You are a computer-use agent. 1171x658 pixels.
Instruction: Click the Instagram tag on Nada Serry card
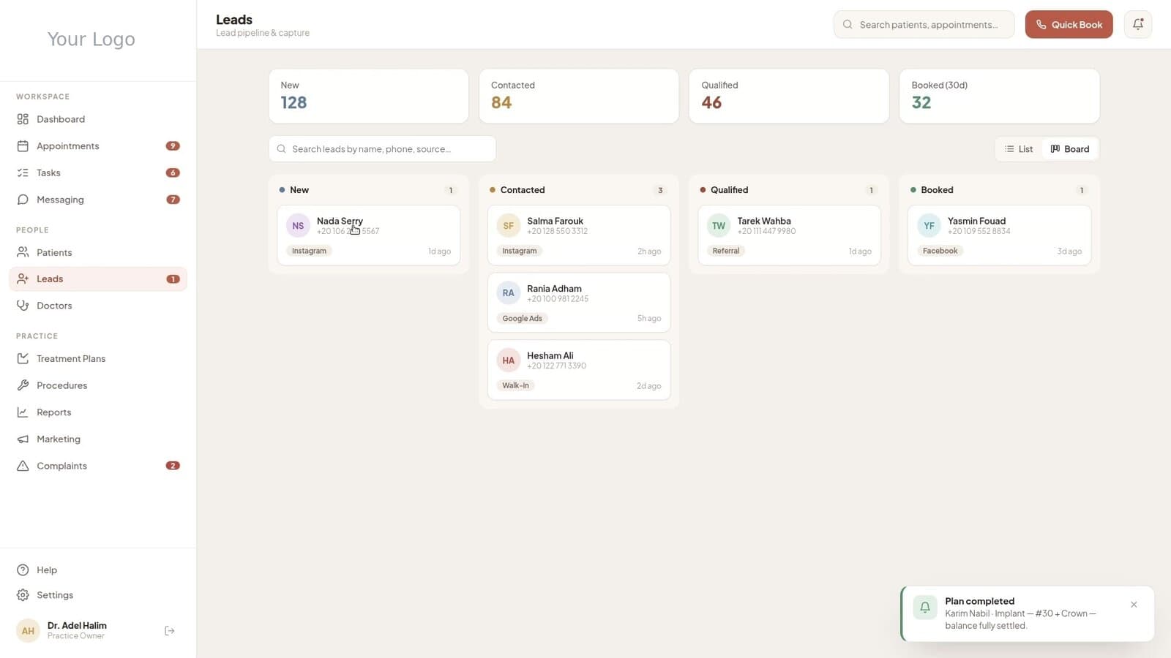(x=309, y=251)
